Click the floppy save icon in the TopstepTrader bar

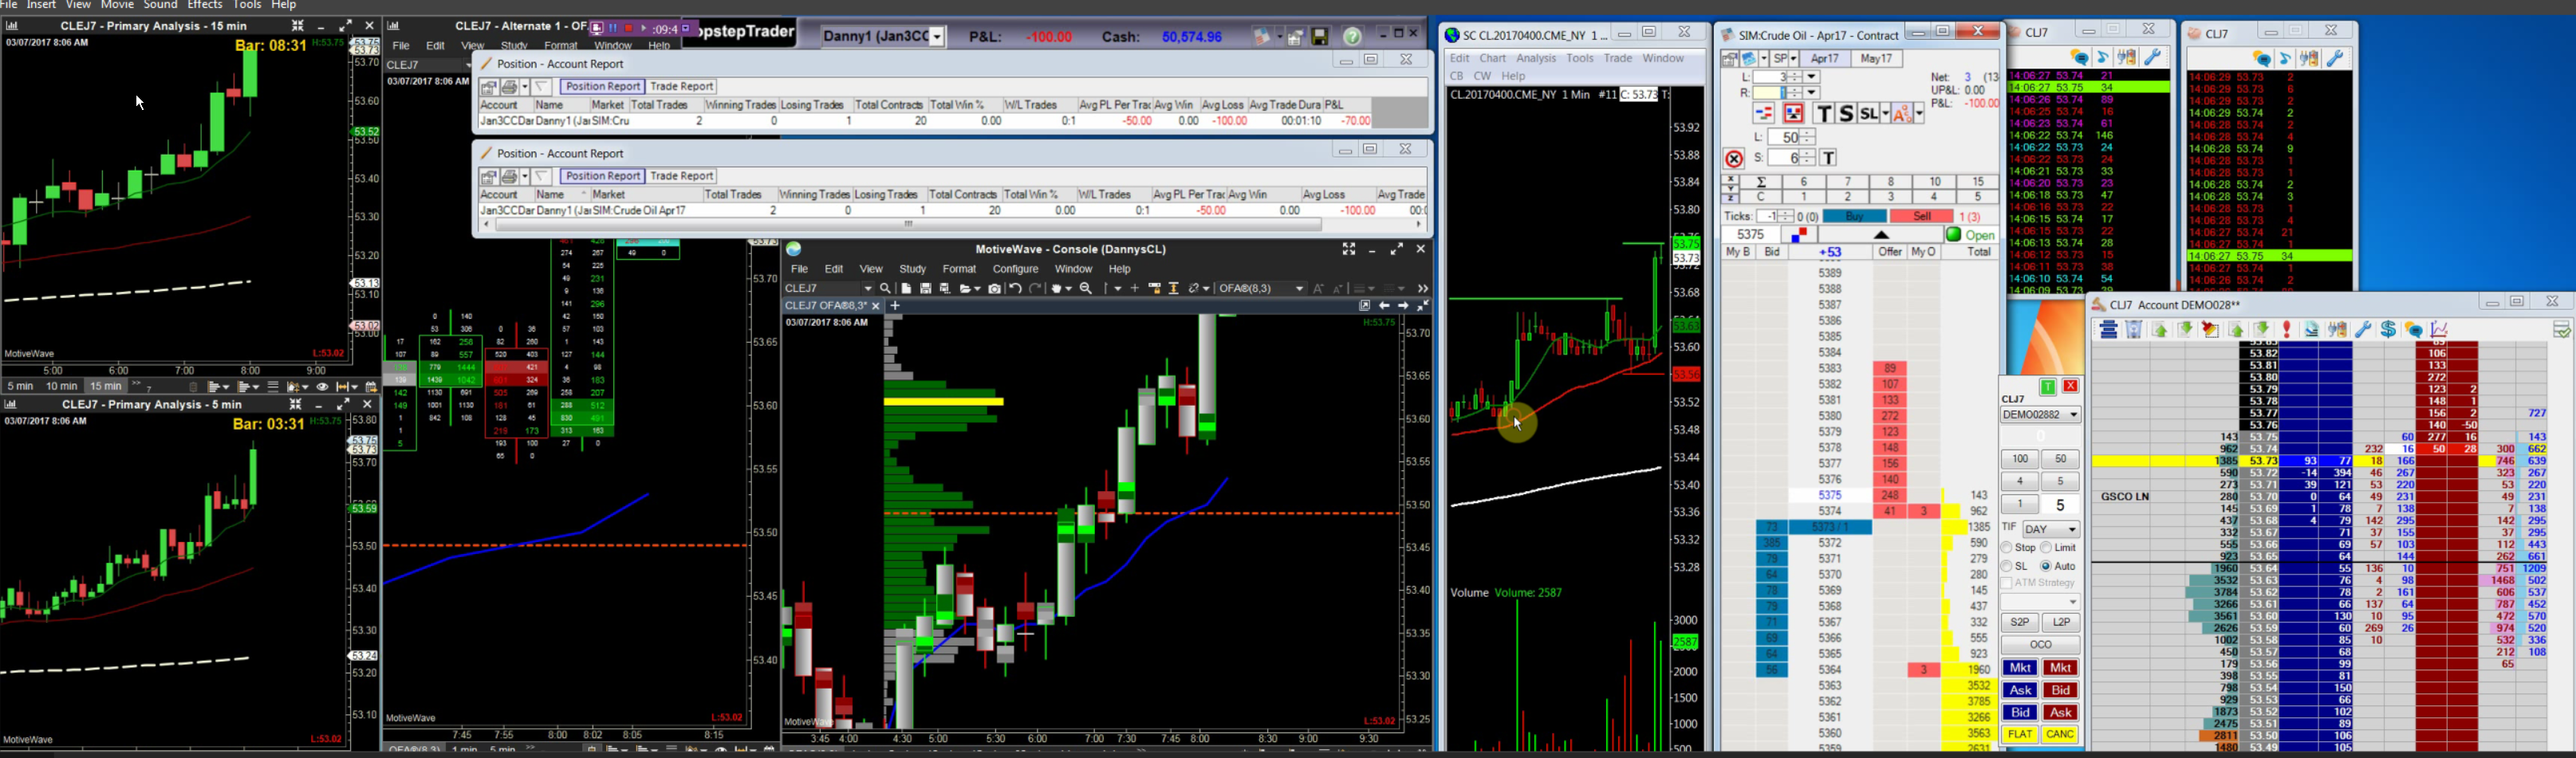(1320, 37)
